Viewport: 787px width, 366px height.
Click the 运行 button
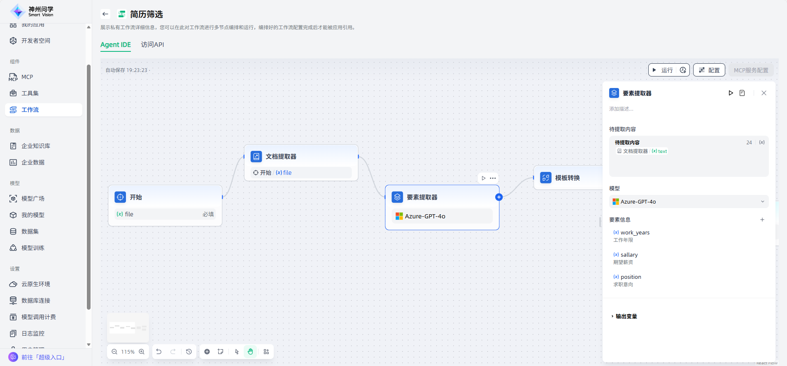[x=663, y=70]
